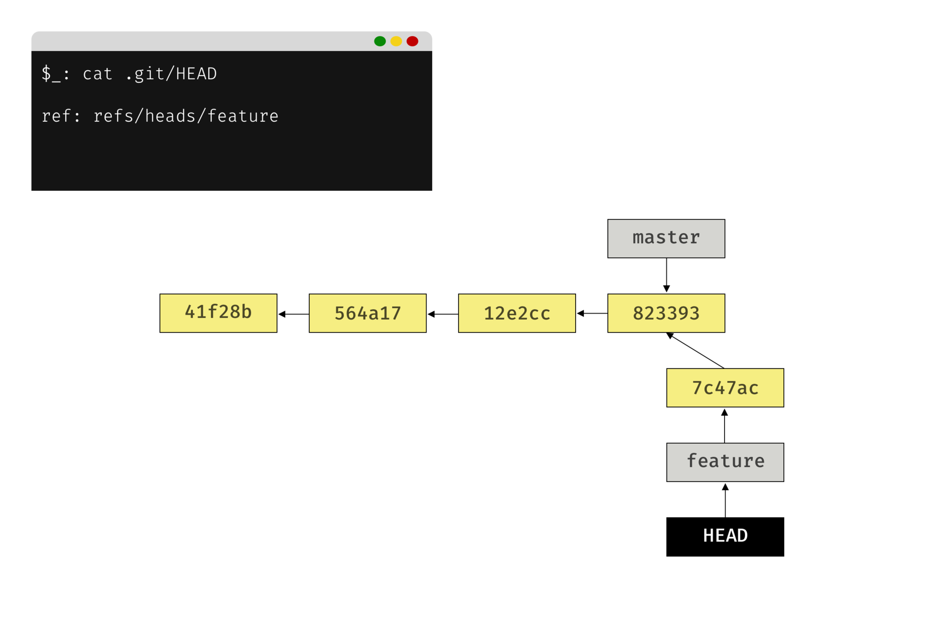Viewport: 943px width, 628px height.
Task: Click commit box 12e2cc
Action: click(516, 313)
